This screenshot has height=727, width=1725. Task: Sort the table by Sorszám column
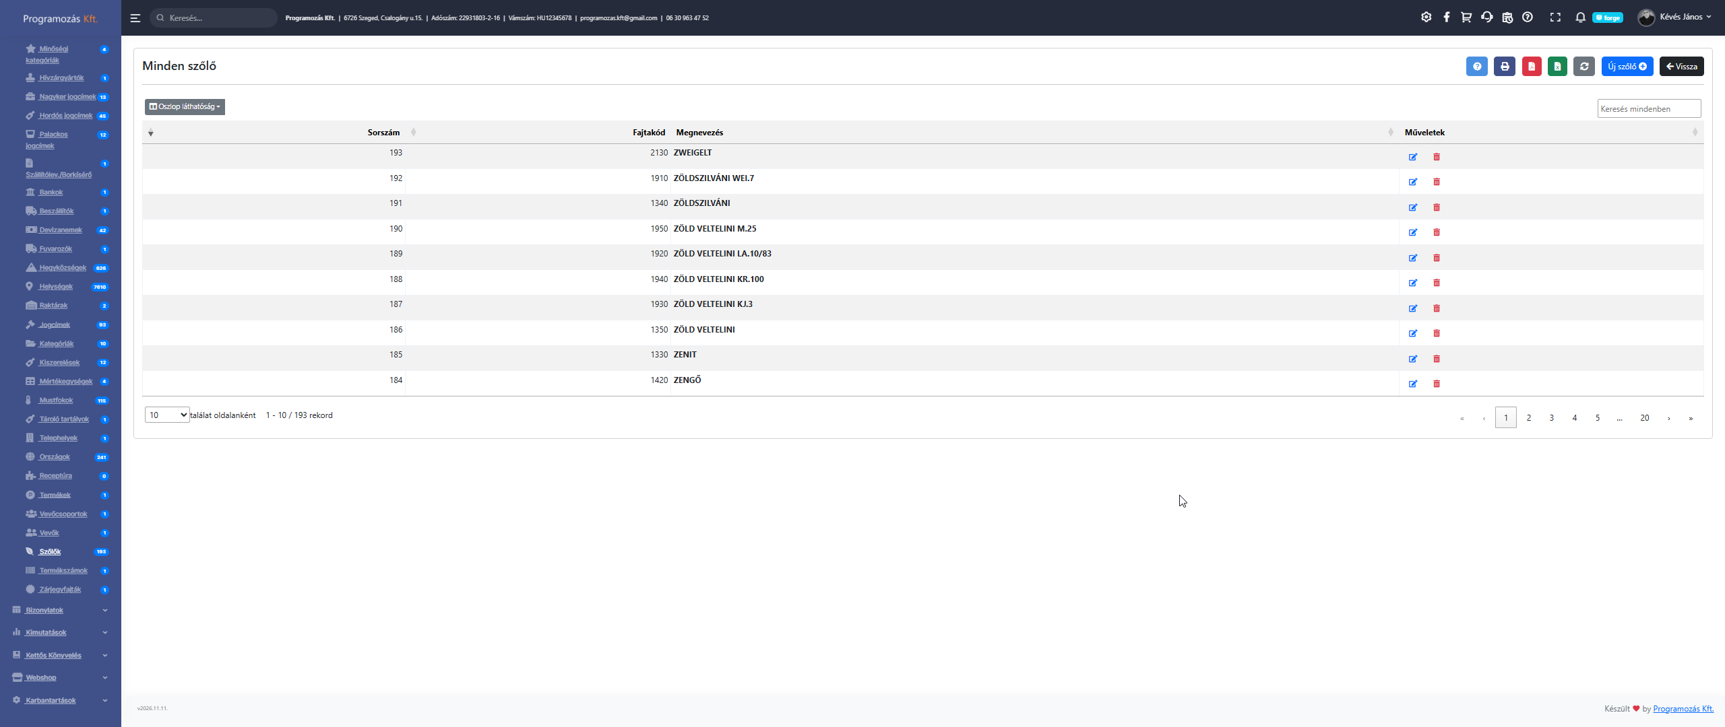[x=383, y=133]
